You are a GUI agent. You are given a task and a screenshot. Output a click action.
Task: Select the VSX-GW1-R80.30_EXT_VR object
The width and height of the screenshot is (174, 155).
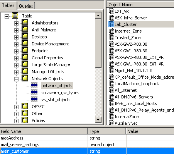pyautogui.click(x=139, y=64)
